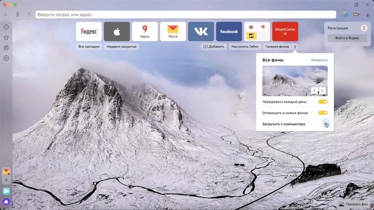The height and width of the screenshot is (210, 374).
Task: Open the Яндекс tile on the Tableau
Action: coord(89,32)
